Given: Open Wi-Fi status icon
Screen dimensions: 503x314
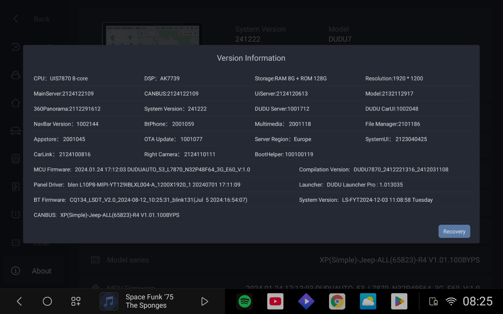Looking at the screenshot, I should point(451,301).
